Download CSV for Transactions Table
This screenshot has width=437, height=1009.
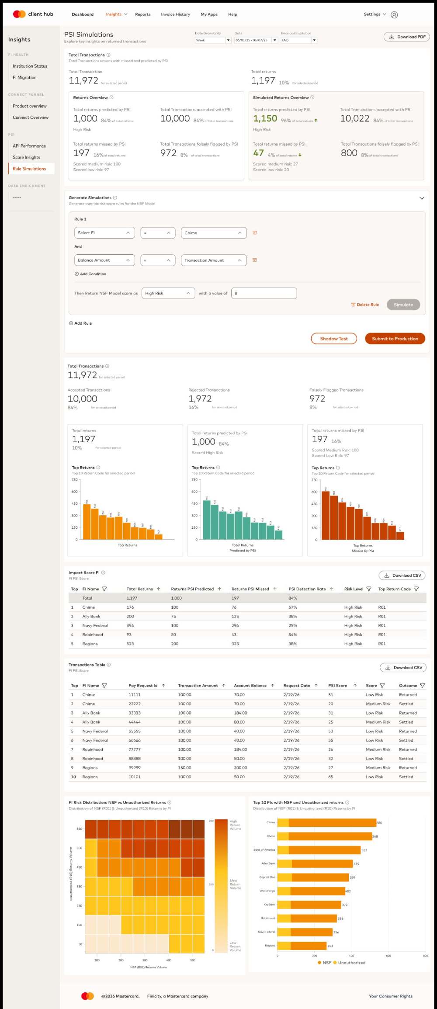click(403, 668)
